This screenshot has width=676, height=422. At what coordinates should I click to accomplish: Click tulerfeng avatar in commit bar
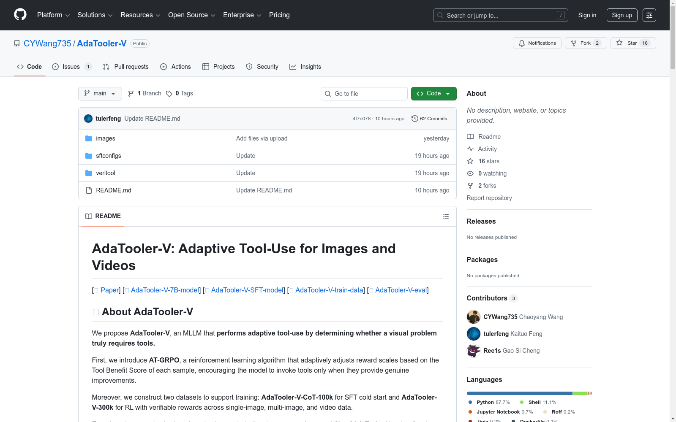(88, 119)
